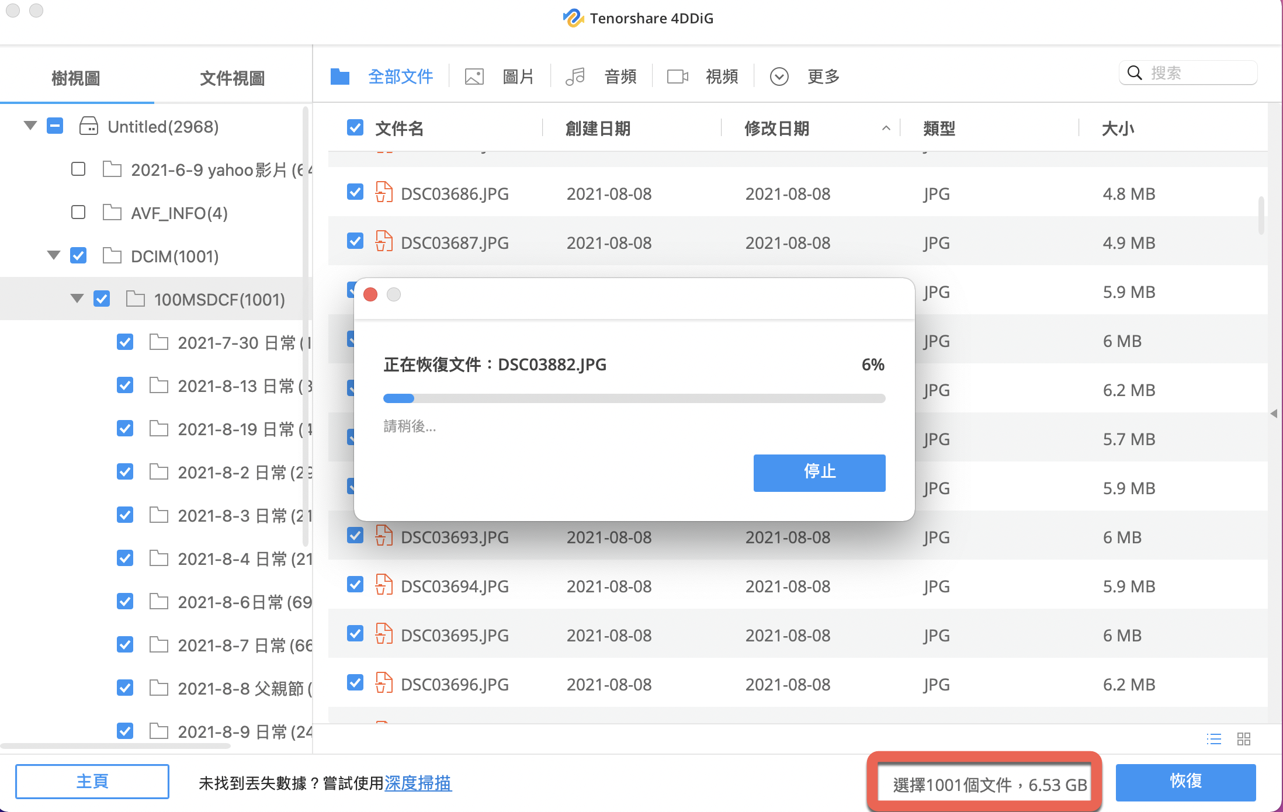Viewport: 1283px width, 812px height.
Task: Uncheck the DSC03686.JPG file checkbox
Action: pos(355,192)
